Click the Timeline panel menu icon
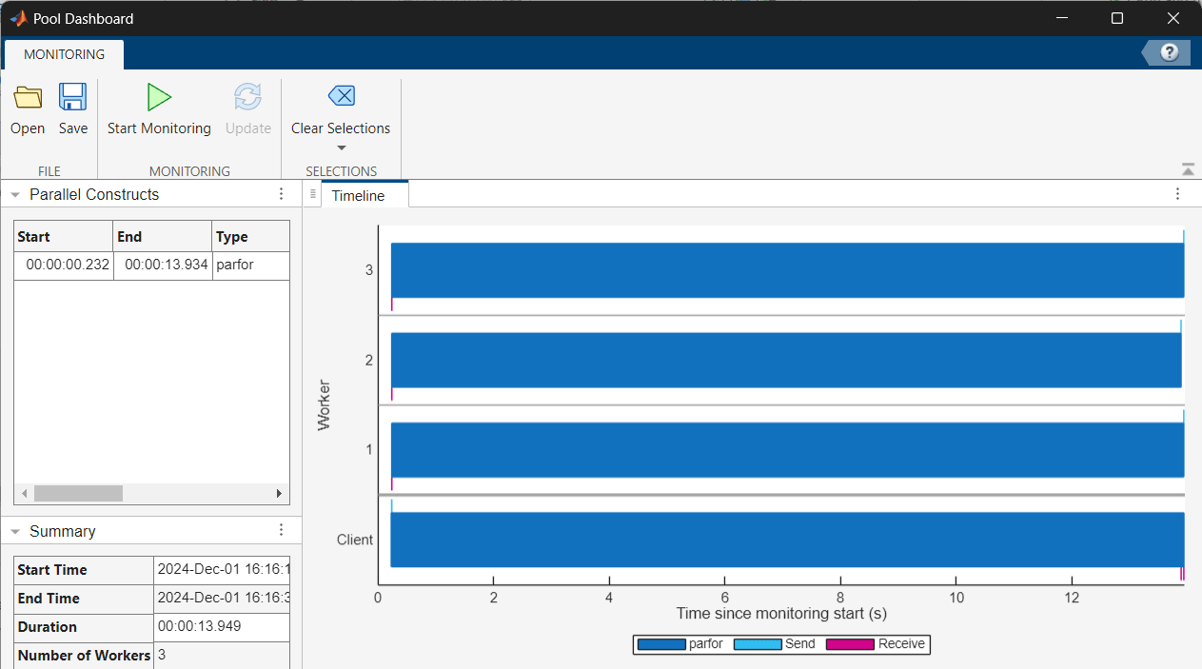Screen dimensions: 1202x669 [1178, 193]
